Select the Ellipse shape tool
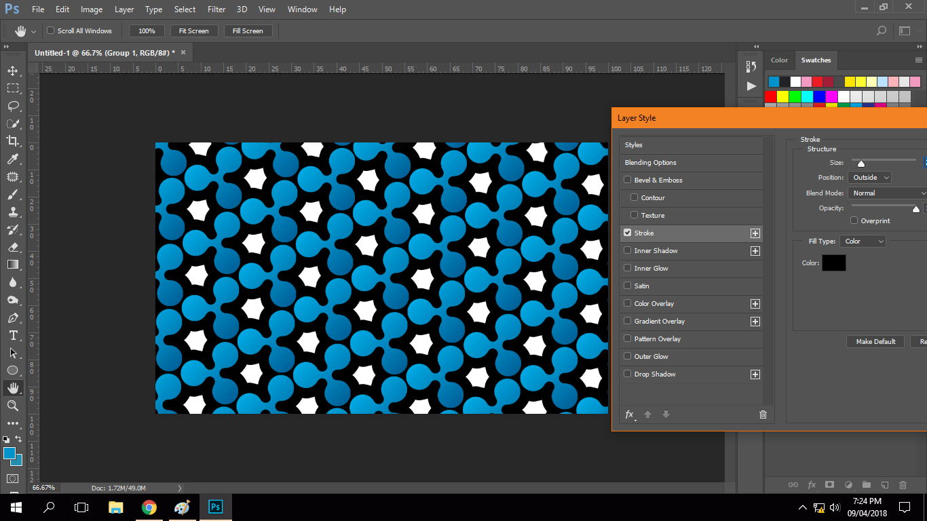 tap(13, 370)
